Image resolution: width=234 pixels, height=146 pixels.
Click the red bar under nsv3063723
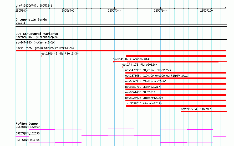click(204, 111)
